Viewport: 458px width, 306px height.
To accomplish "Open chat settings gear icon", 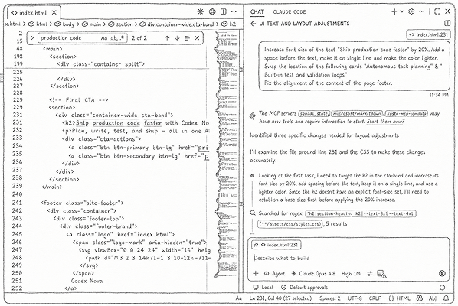I will [411, 11].
